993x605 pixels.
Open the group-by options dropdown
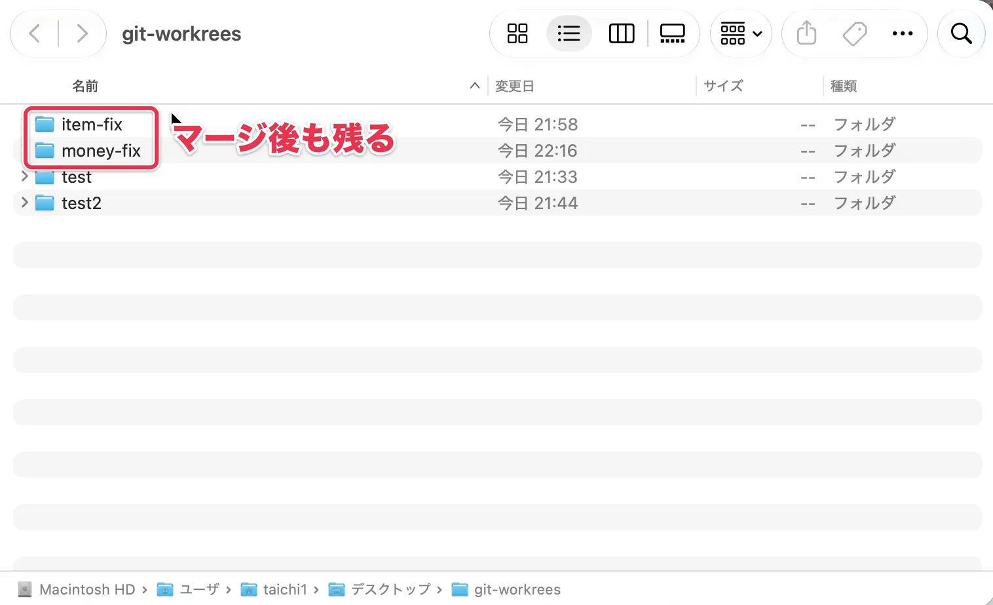(741, 33)
